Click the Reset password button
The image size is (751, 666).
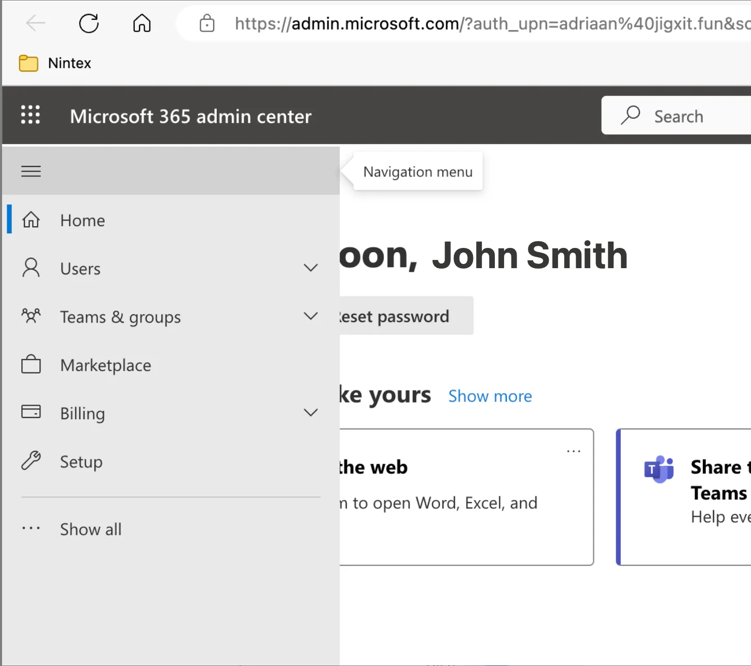click(x=406, y=316)
